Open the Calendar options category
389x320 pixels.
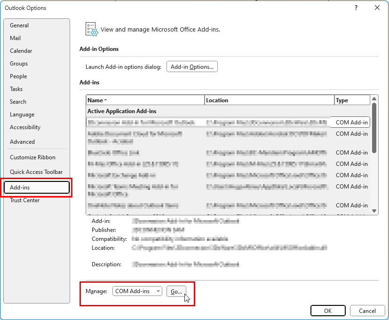pos(21,51)
